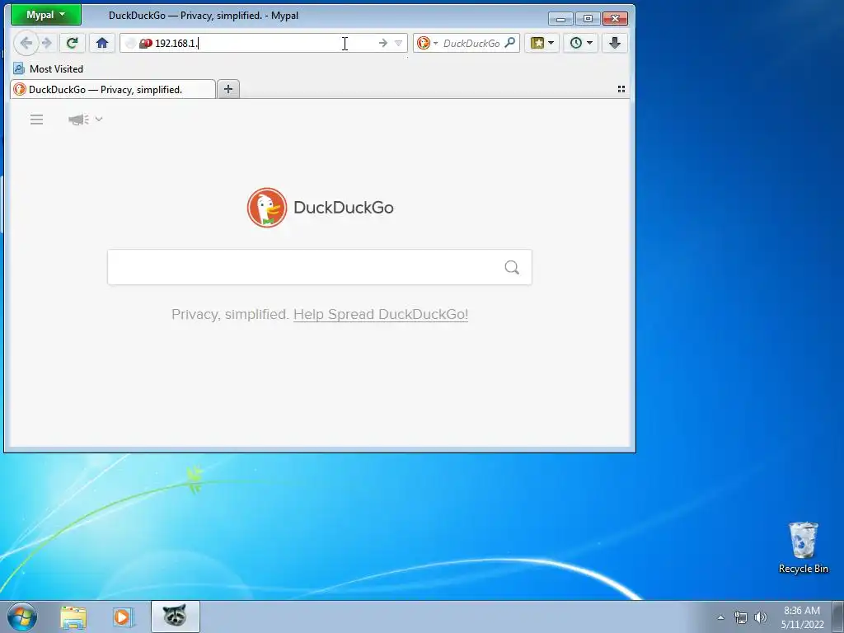This screenshot has width=844, height=633.
Task: Open the DuckDuckGo hamburger menu
Action: 36,120
